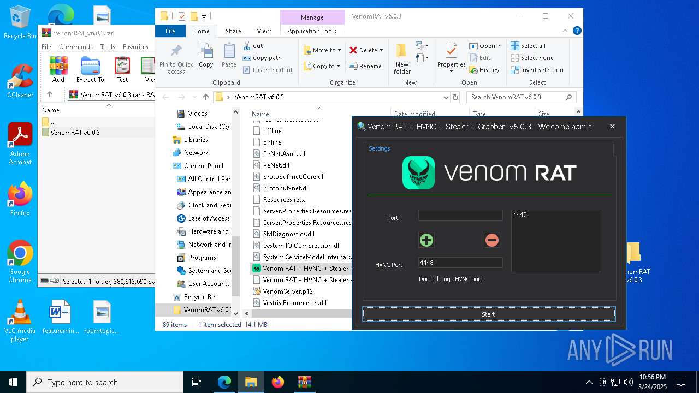Click the Port input field
The image size is (699, 393).
460,216
